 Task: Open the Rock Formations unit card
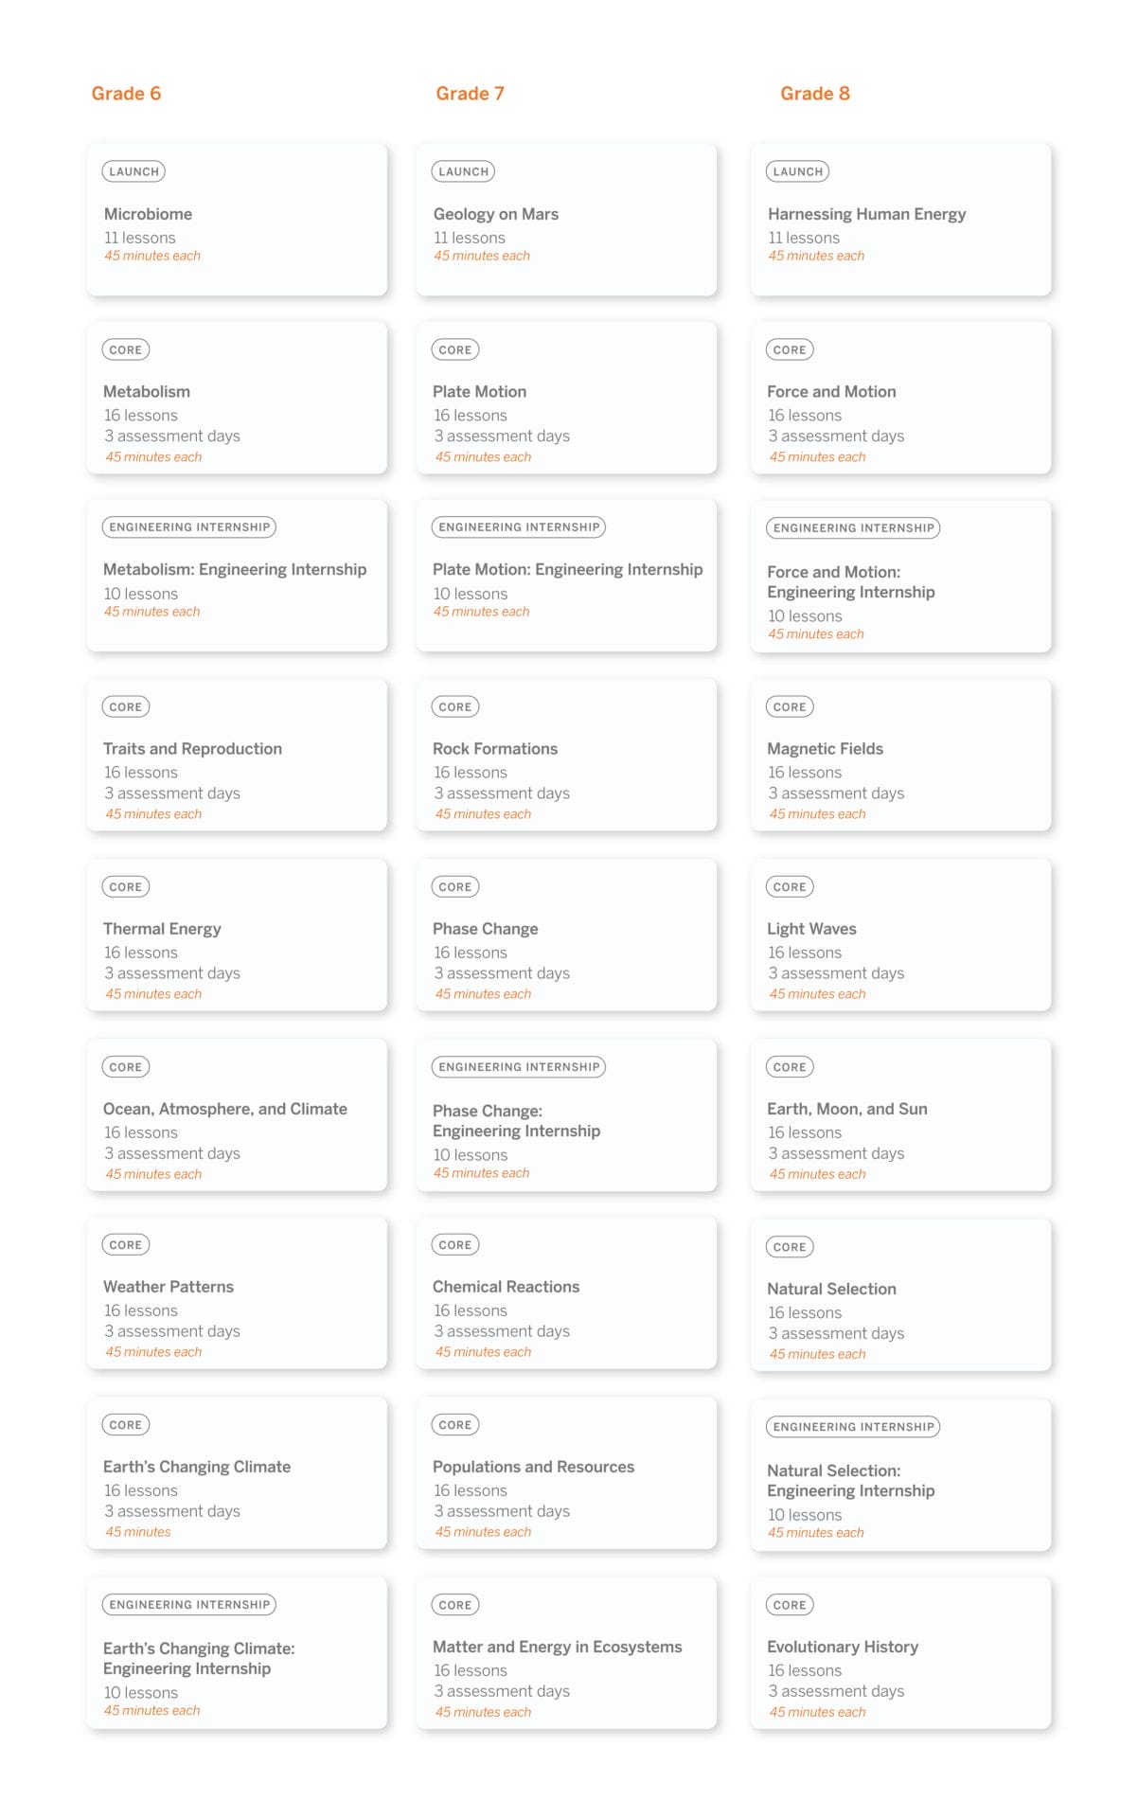(566, 755)
